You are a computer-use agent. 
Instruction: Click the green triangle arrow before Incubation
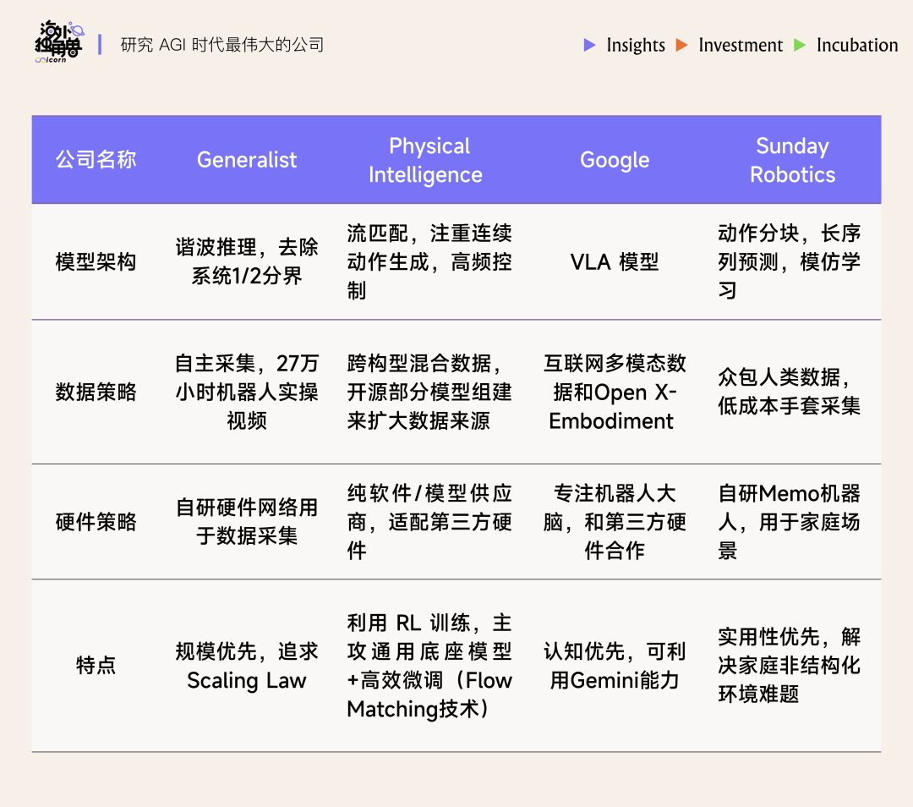point(799,46)
